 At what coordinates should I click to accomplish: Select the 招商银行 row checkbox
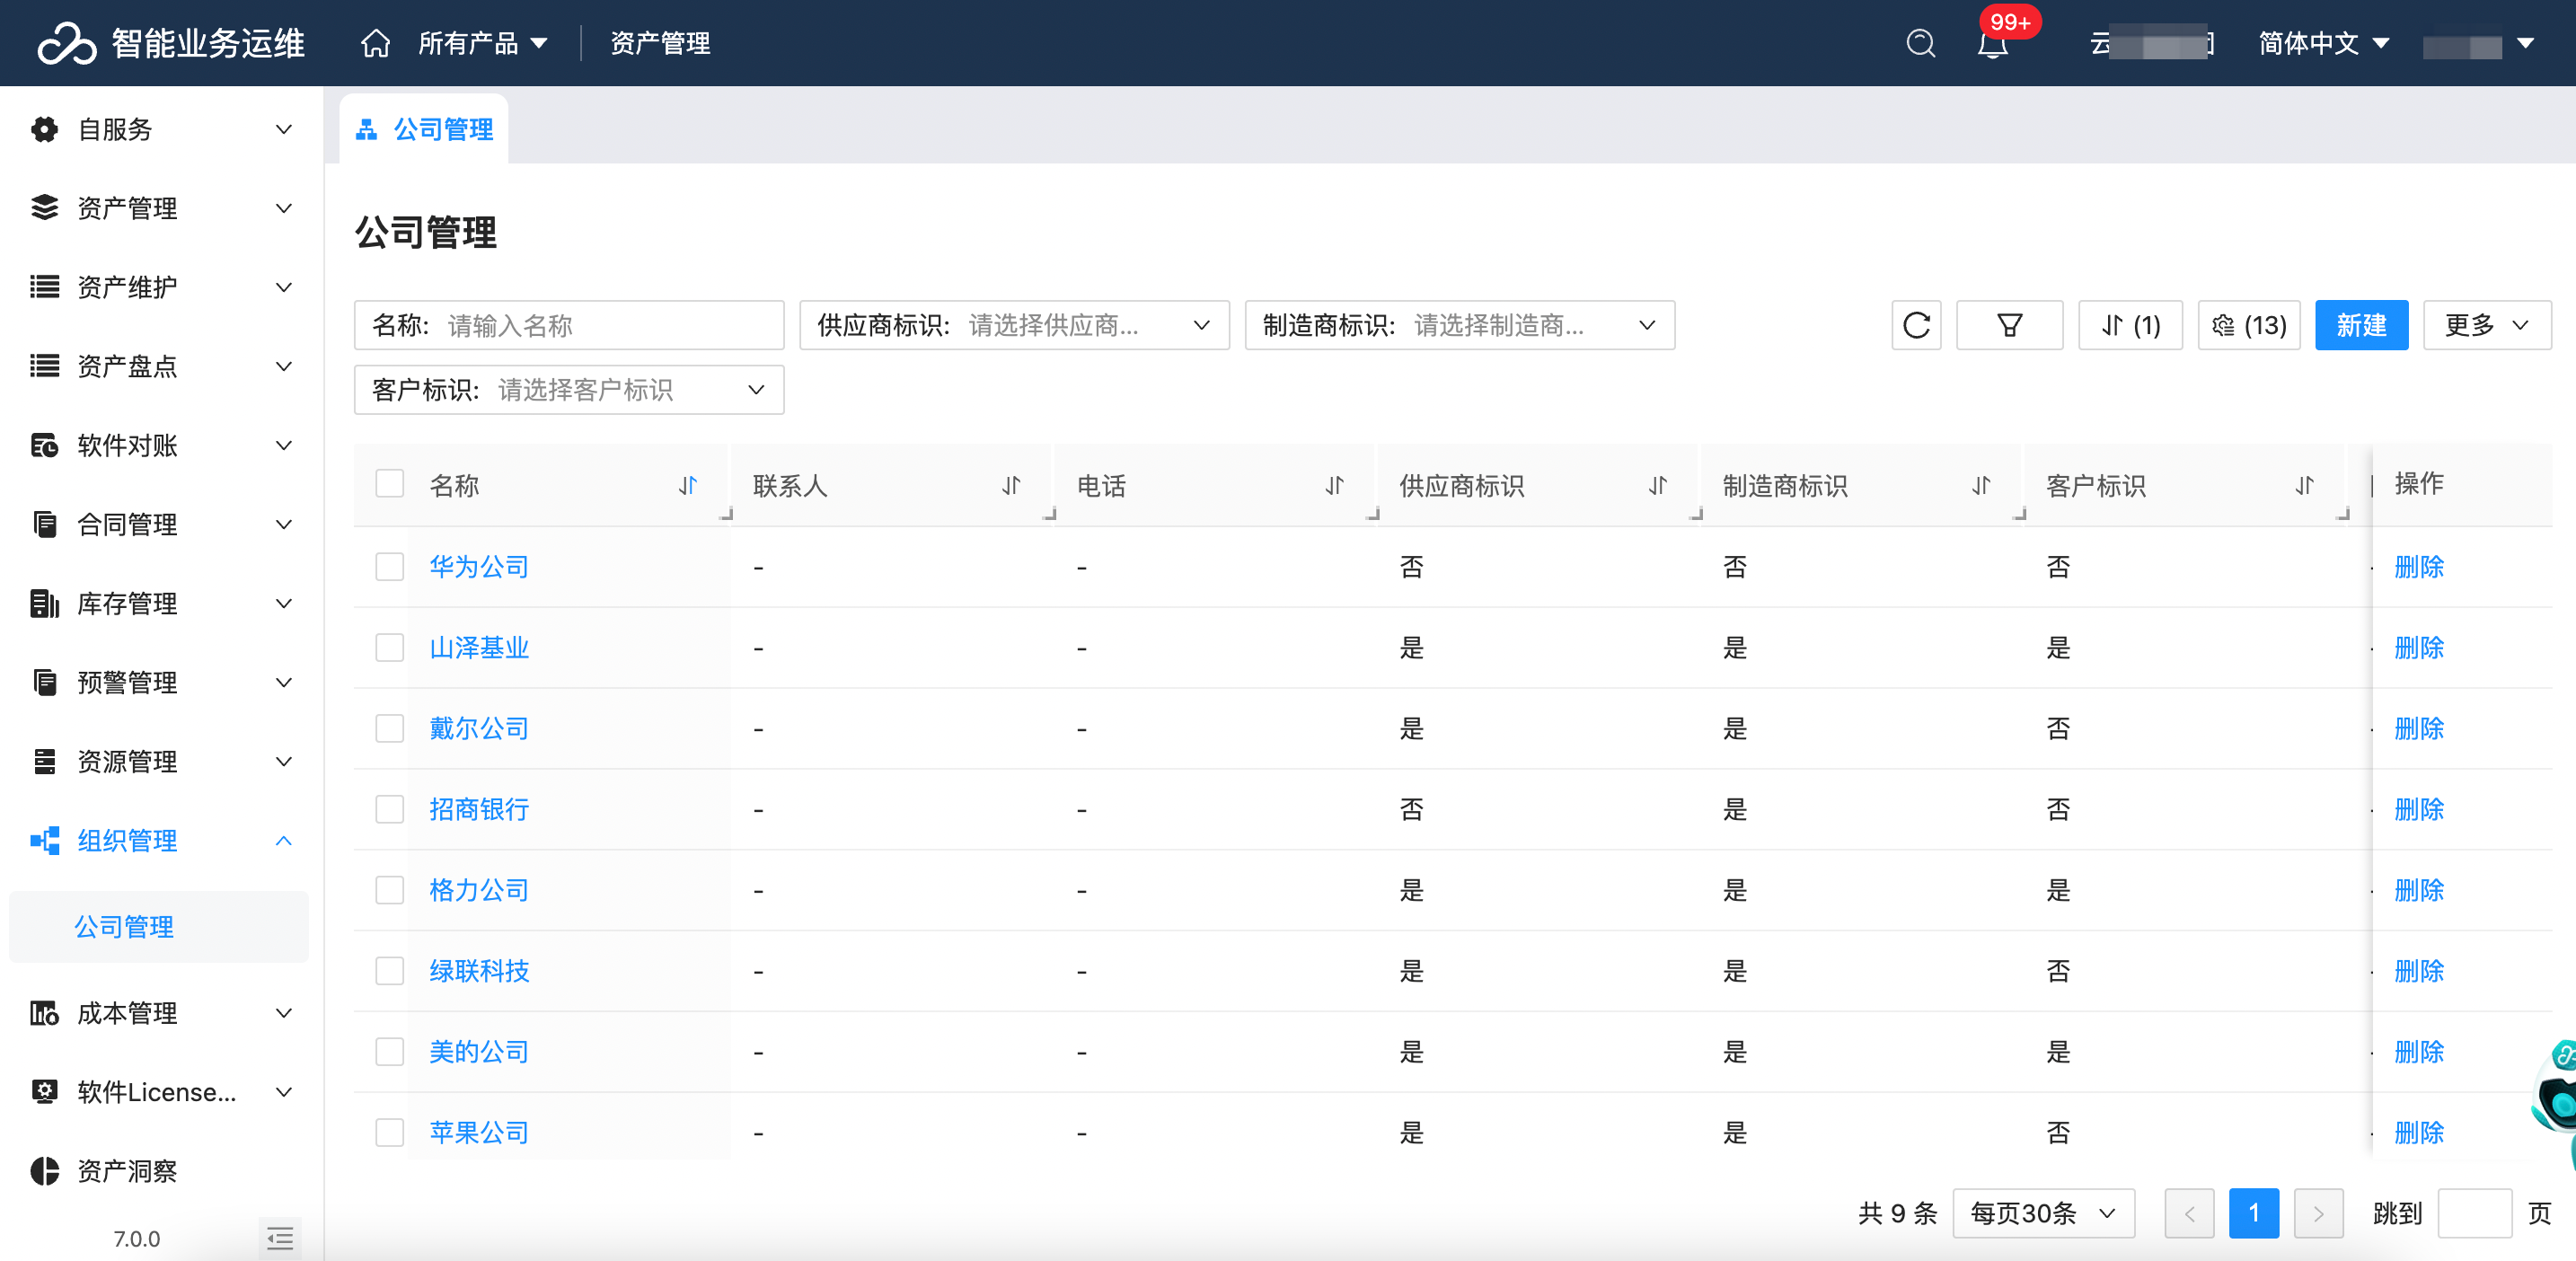(389, 809)
